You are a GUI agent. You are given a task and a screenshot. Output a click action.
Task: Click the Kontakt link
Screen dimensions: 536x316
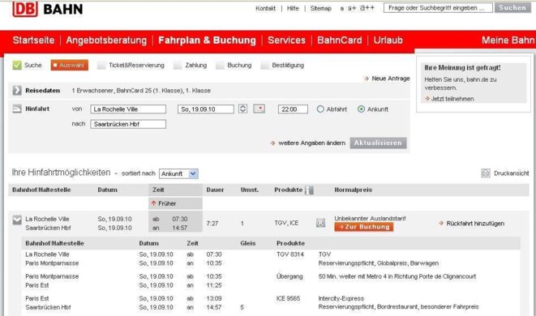(265, 9)
